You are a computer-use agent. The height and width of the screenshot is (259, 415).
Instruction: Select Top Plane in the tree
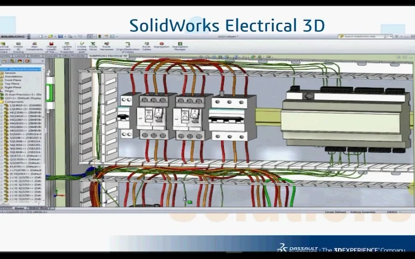[x=12, y=84]
